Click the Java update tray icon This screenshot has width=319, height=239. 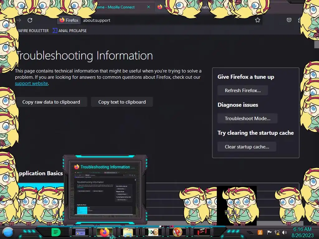pos(260,232)
